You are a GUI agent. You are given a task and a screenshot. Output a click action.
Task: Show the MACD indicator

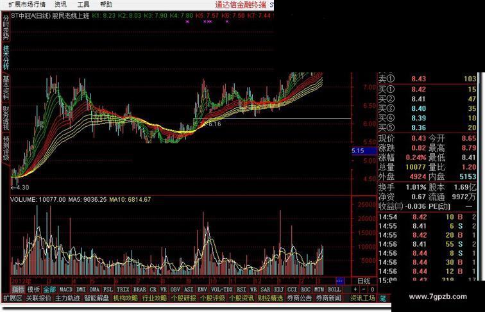pyautogui.click(x=66, y=290)
